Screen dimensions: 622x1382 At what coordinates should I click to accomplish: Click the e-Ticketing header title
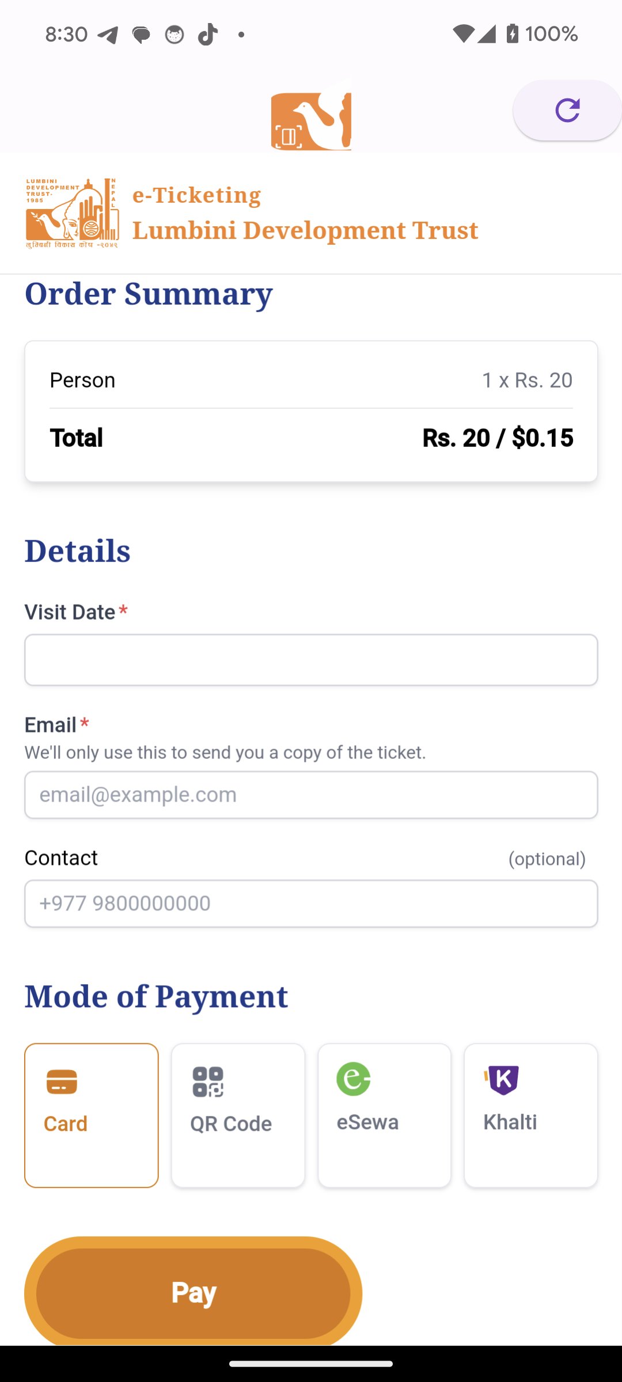tap(196, 195)
